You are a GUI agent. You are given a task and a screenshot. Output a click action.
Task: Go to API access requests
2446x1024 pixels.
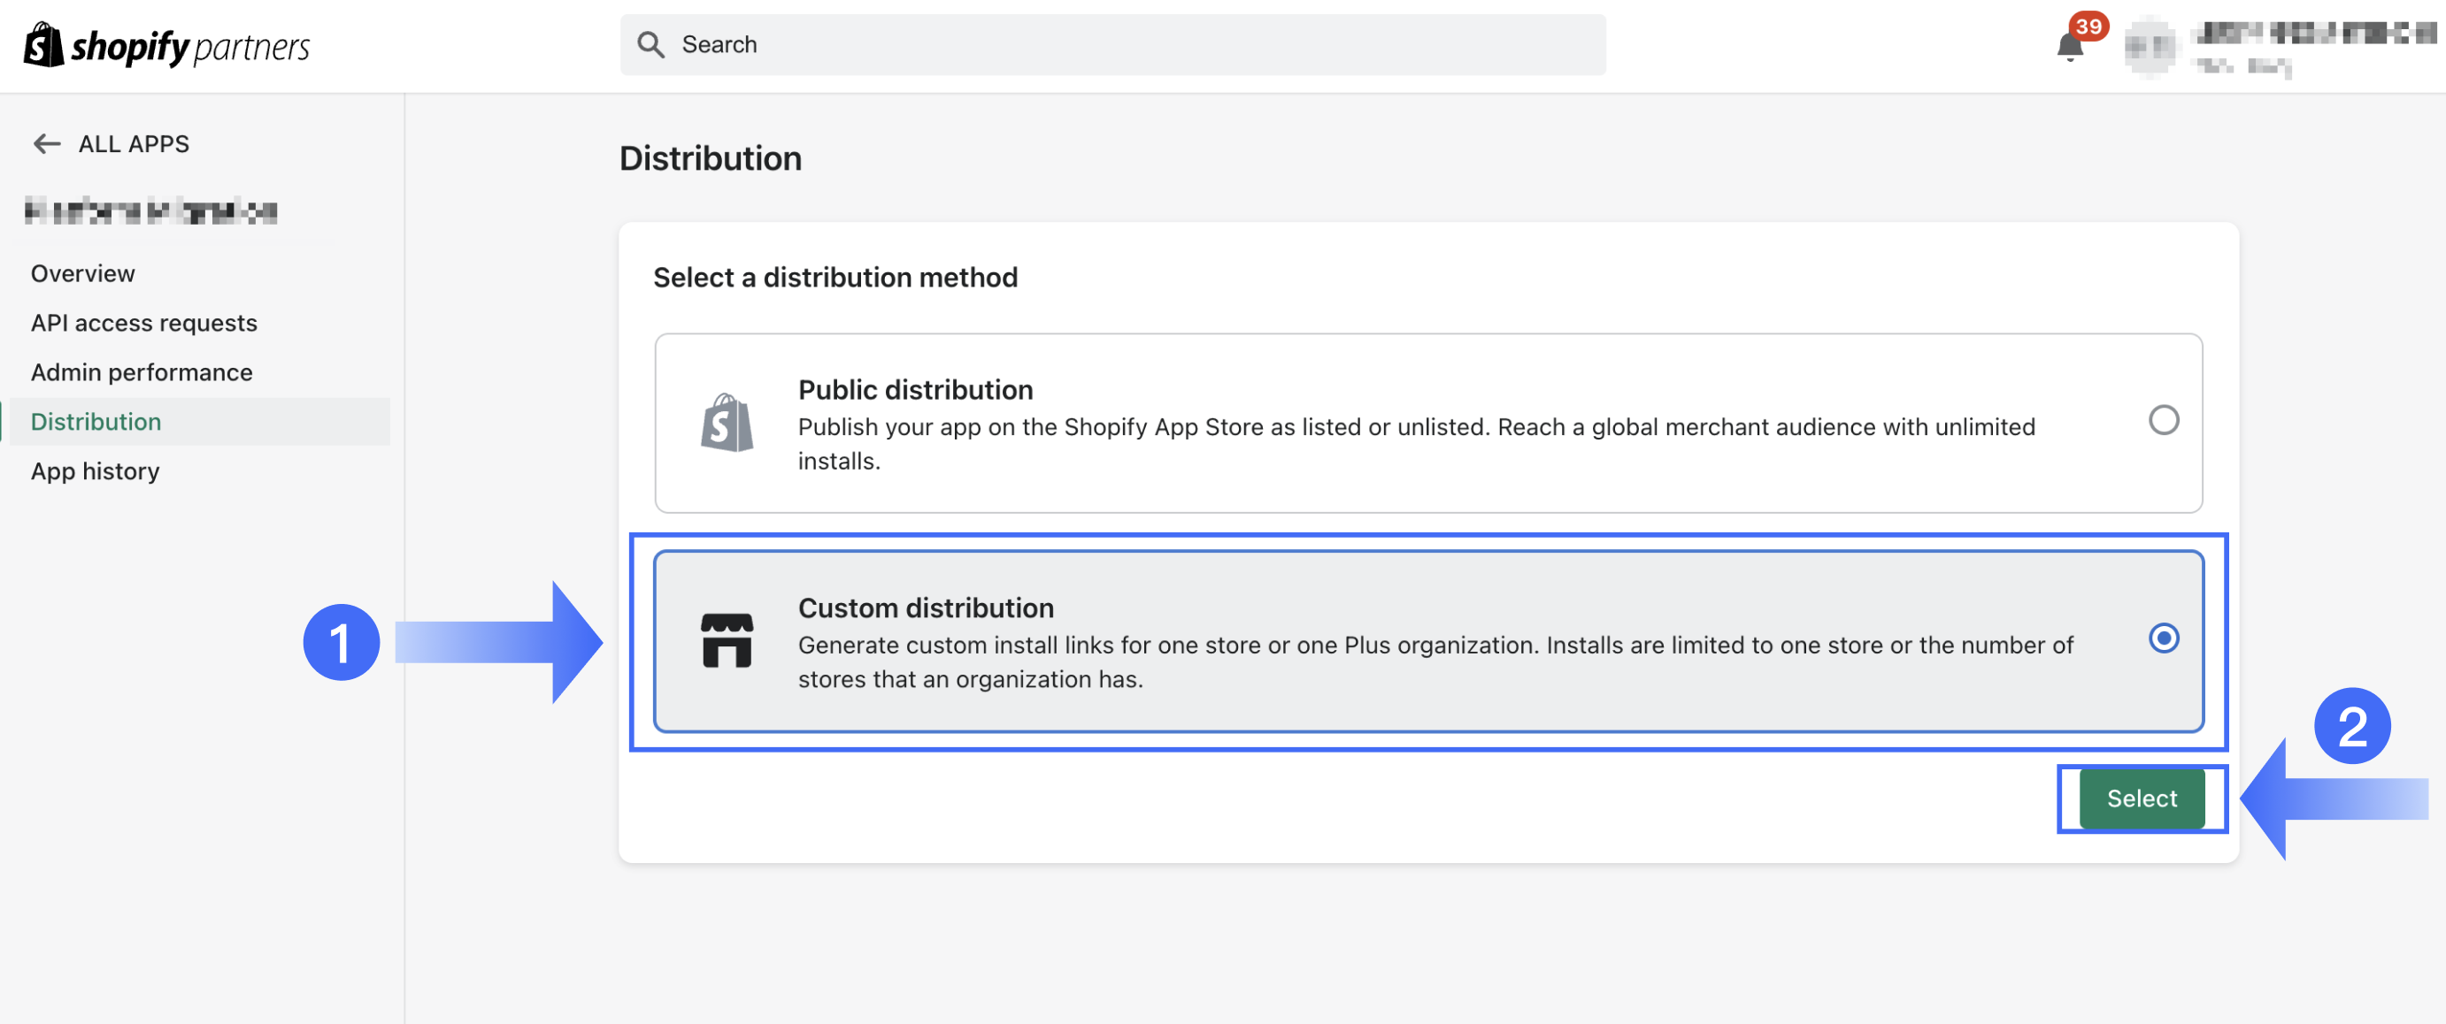[143, 323]
